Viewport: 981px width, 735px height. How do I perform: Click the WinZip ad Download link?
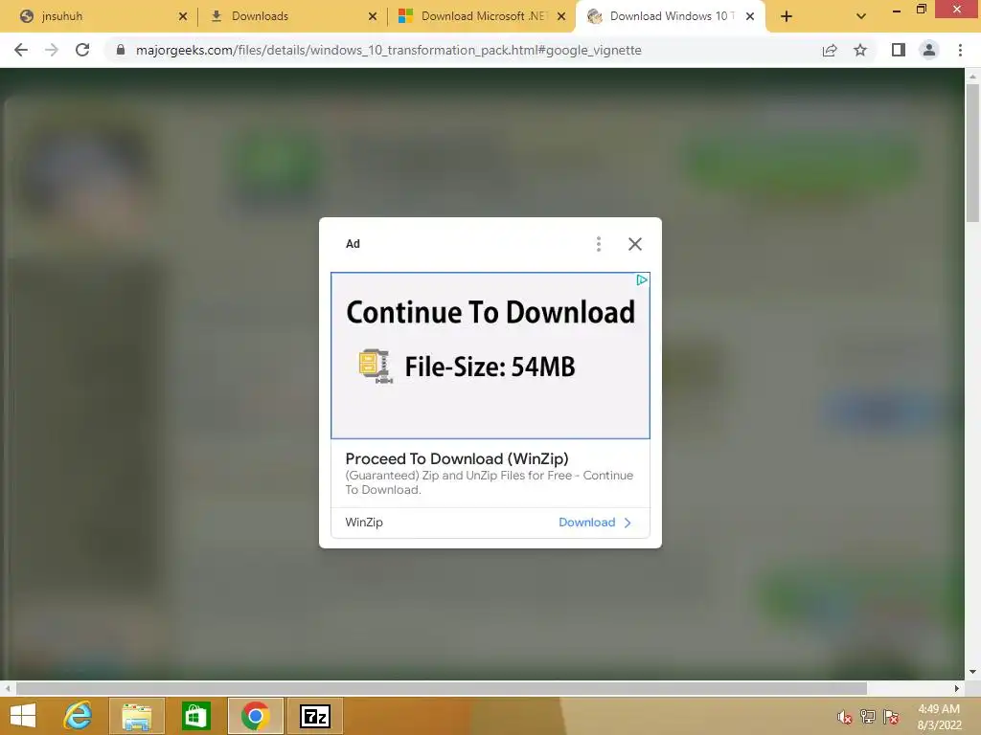pos(587,523)
